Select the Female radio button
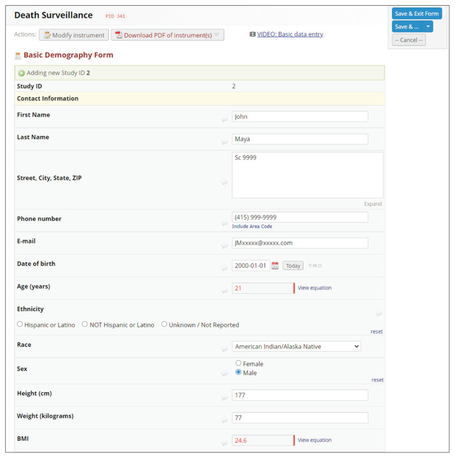This screenshot has height=458, width=455. pos(239,364)
